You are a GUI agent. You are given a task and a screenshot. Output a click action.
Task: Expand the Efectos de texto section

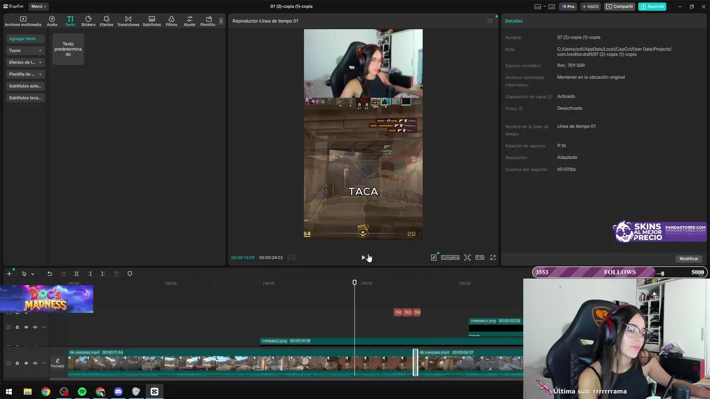tap(25, 62)
